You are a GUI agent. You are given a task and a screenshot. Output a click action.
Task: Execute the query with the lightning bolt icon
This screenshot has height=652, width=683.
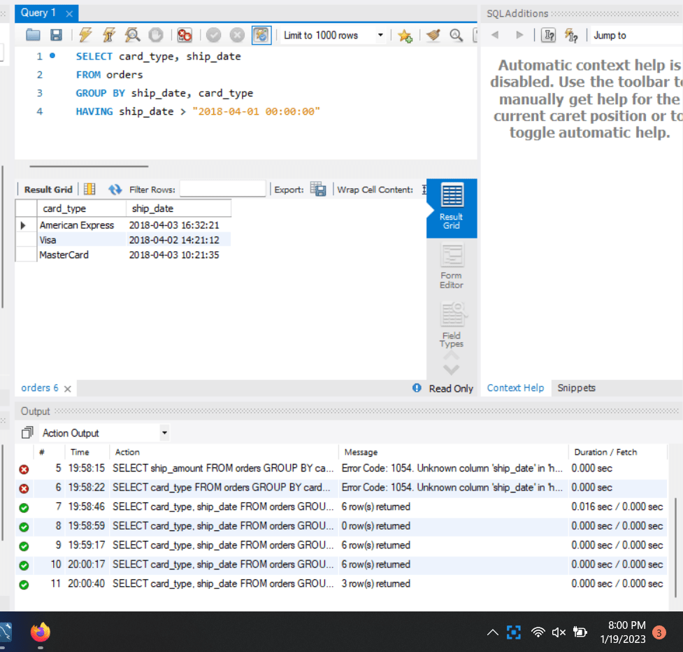tap(85, 35)
